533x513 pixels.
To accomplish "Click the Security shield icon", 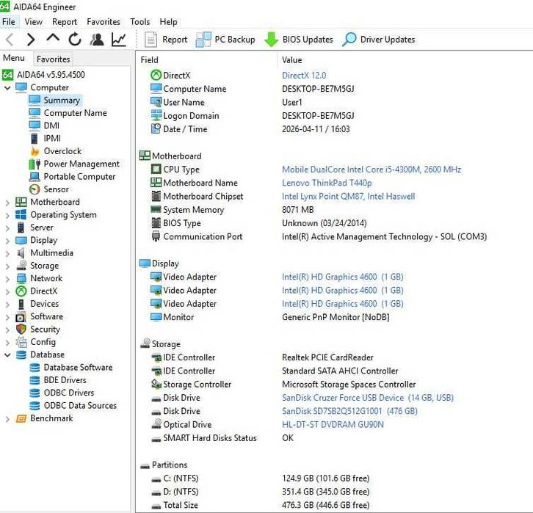I will click(21, 330).
